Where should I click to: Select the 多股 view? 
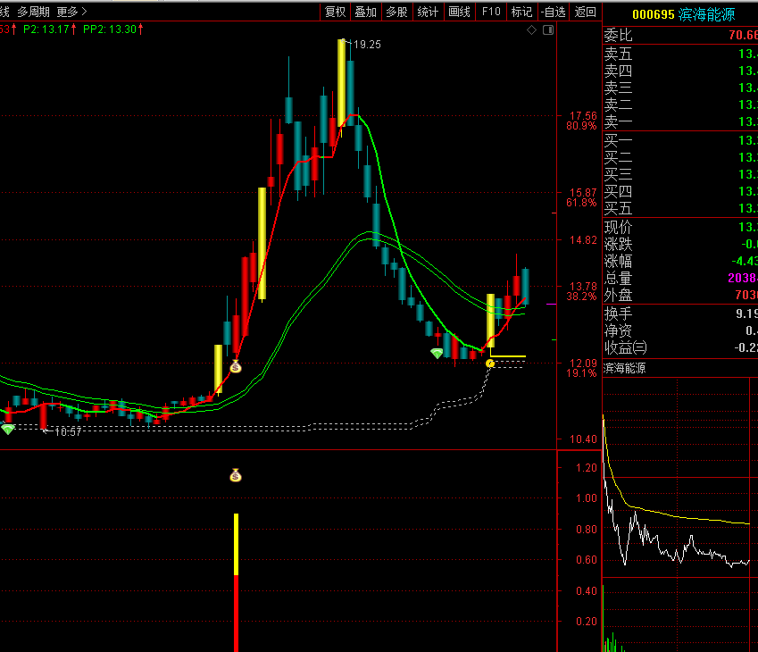click(397, 12)
